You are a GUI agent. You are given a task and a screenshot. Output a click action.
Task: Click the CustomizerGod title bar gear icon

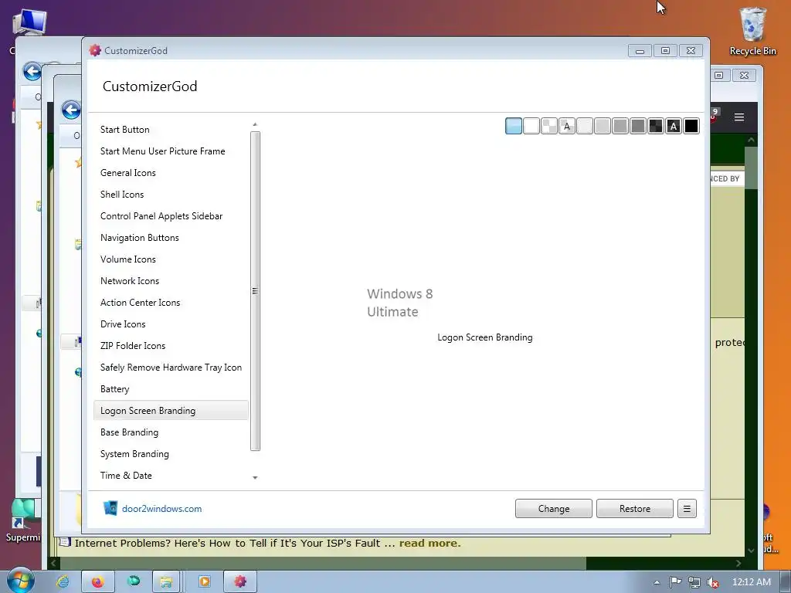pyautogui.click(x=95, y=50)
